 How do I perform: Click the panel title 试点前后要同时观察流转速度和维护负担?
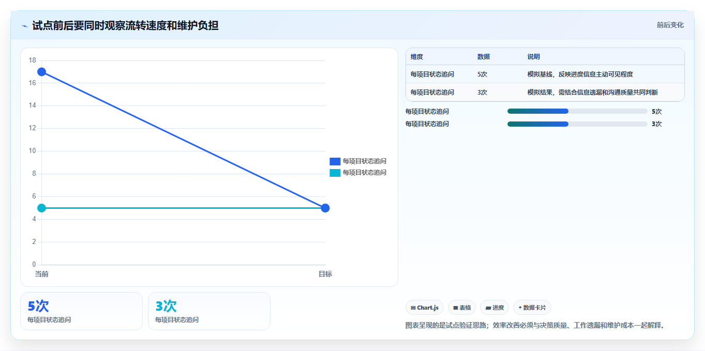click(x=125, y=25)
